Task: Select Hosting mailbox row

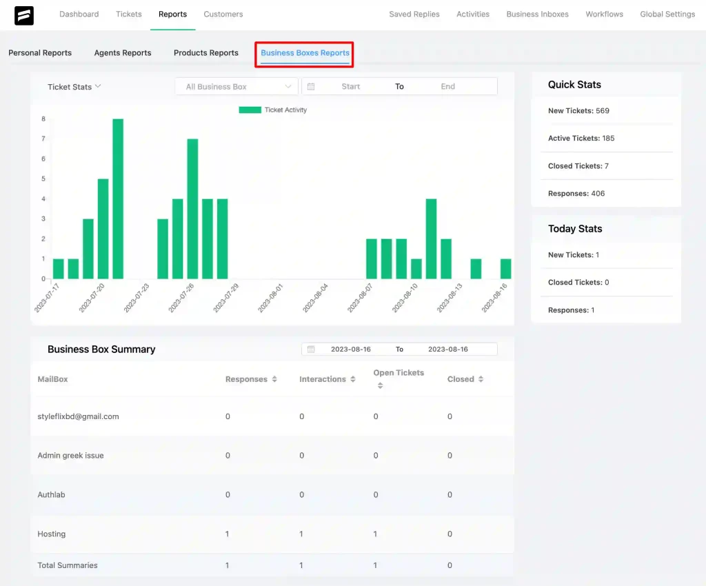Action: point(272,534)
